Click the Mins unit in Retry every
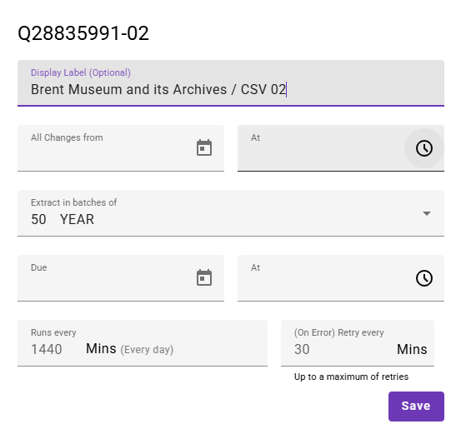This screenshot has height=424, width=451. 412,349
